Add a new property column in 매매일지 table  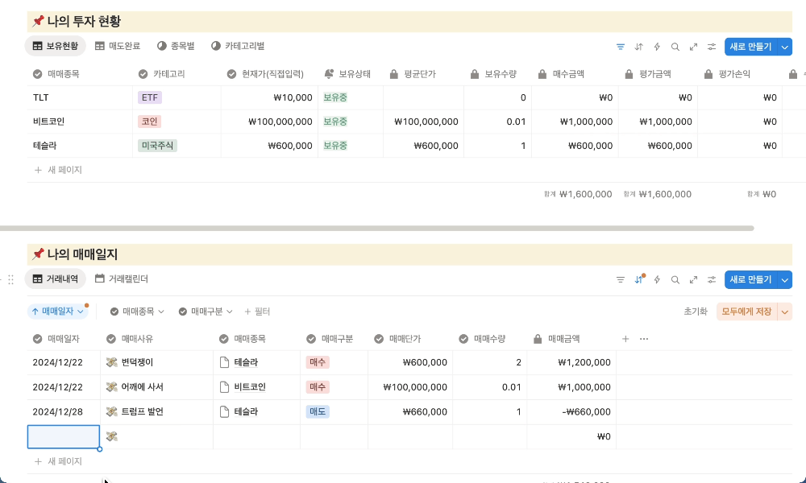[x=625, y=339]
